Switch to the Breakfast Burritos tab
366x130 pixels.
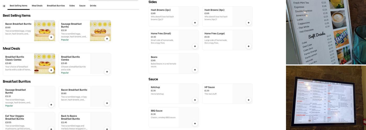click(56, 6)
